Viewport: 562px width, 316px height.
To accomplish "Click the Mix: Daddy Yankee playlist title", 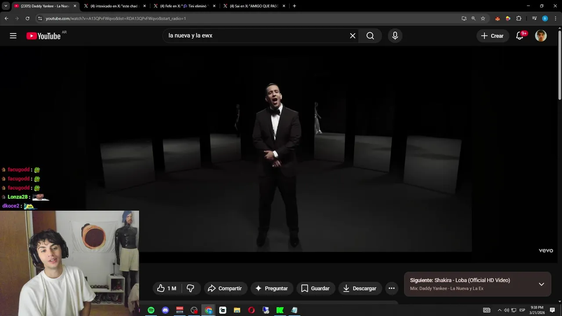I will click(x=447, y=288).
